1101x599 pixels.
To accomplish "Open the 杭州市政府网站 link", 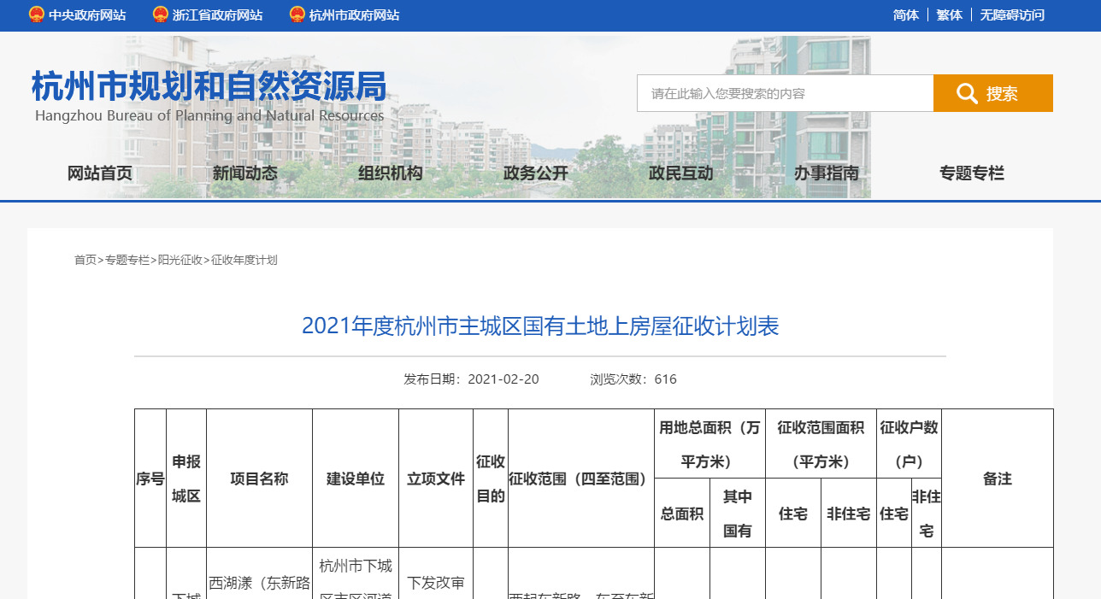I will tap(354, 15).
